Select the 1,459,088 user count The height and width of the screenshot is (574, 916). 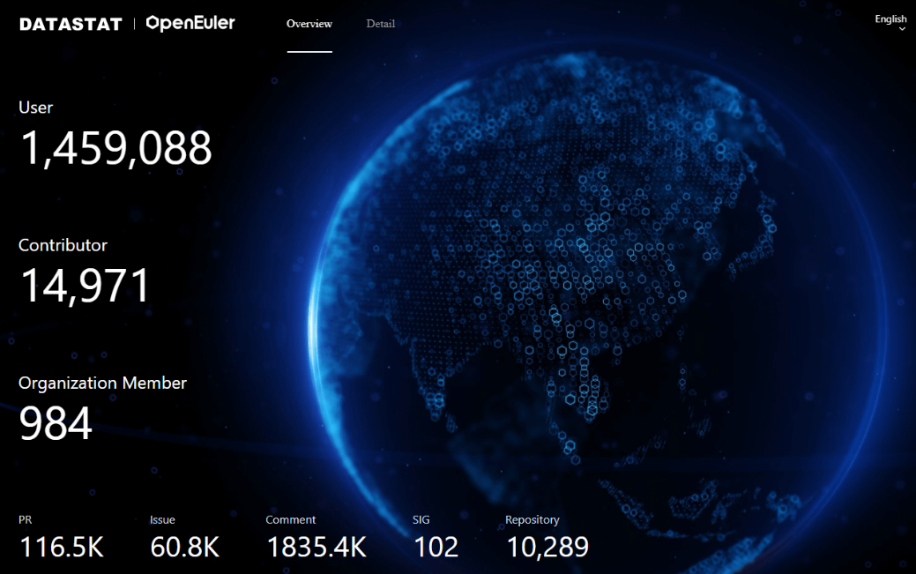coord(115,148)
